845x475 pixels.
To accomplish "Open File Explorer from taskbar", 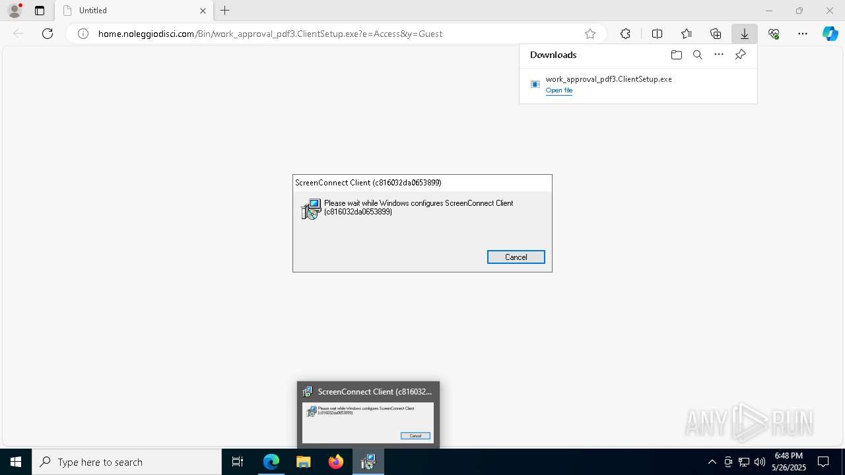I will [x=304, y=462].
